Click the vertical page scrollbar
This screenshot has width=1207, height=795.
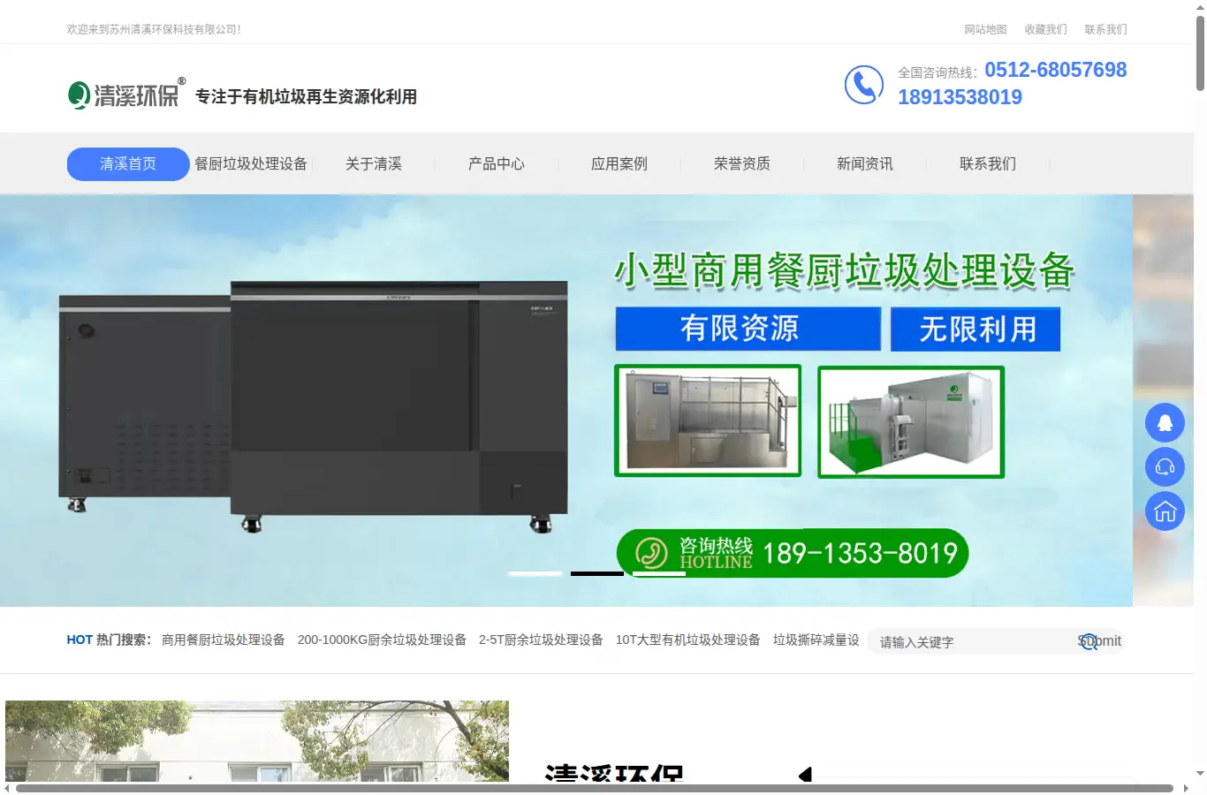[x=1200, y=53]
